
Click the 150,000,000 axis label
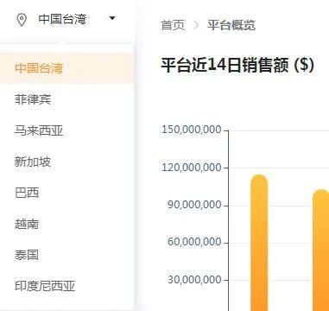click(x=192, y=130)
